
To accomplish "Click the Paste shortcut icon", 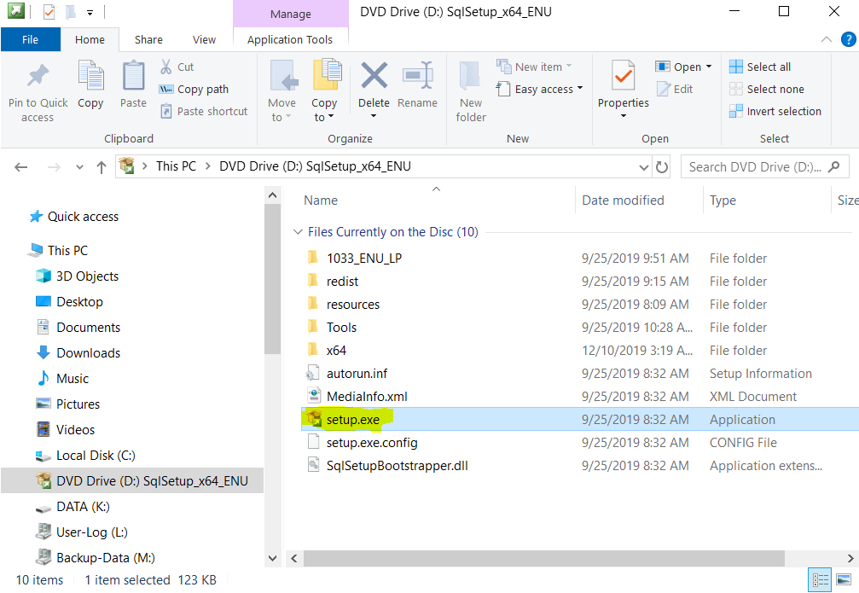I will pyautogui.click(x=166, y=111).
